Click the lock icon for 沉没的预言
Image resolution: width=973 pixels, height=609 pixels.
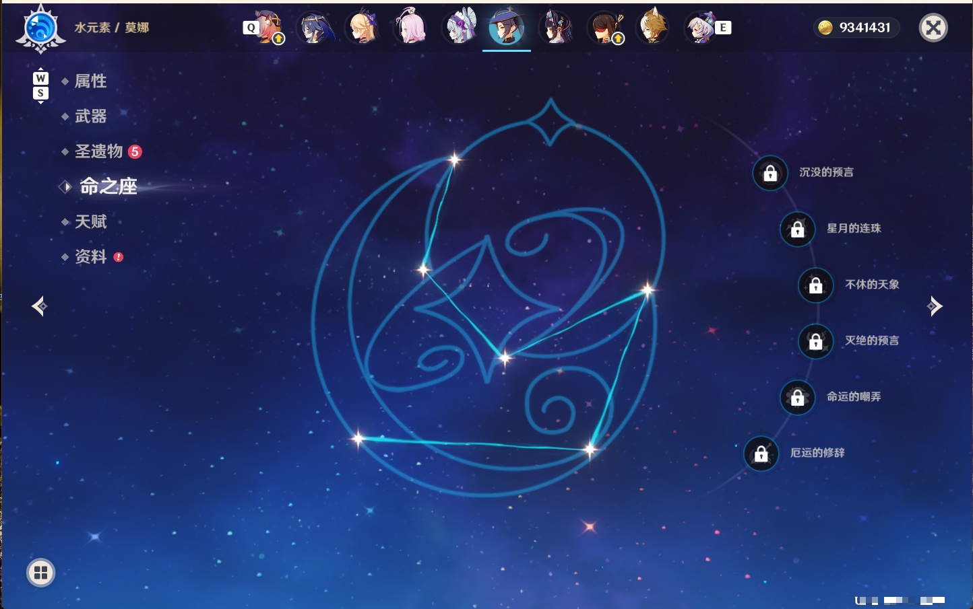(770, 173)
